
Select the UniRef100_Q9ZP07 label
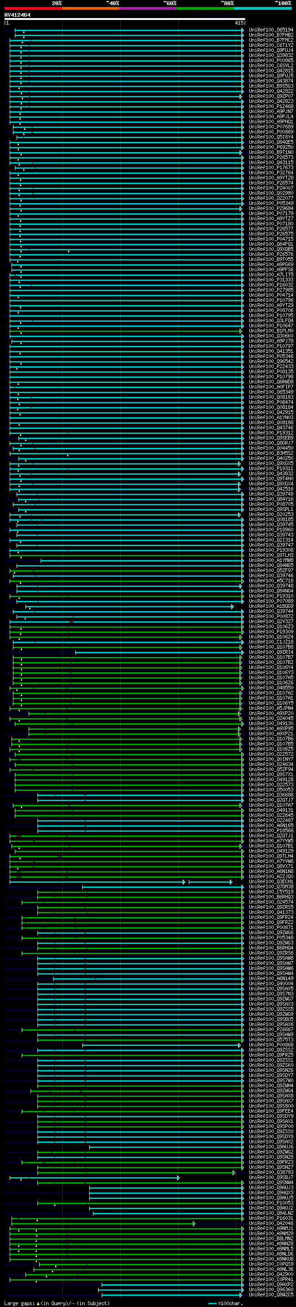pos(271,96)
